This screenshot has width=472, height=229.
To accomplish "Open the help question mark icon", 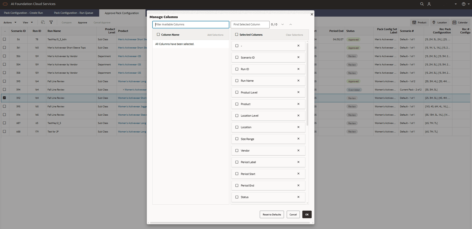I will pos(463,4).
